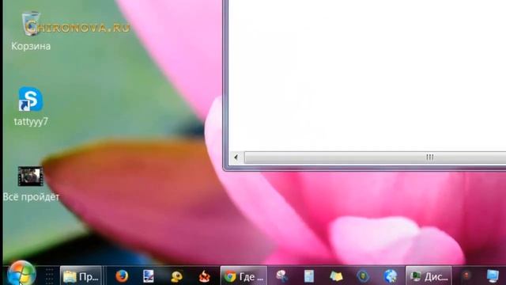Click the yellow sticky notes taskbar icon
506x285 pixels.
336,276
